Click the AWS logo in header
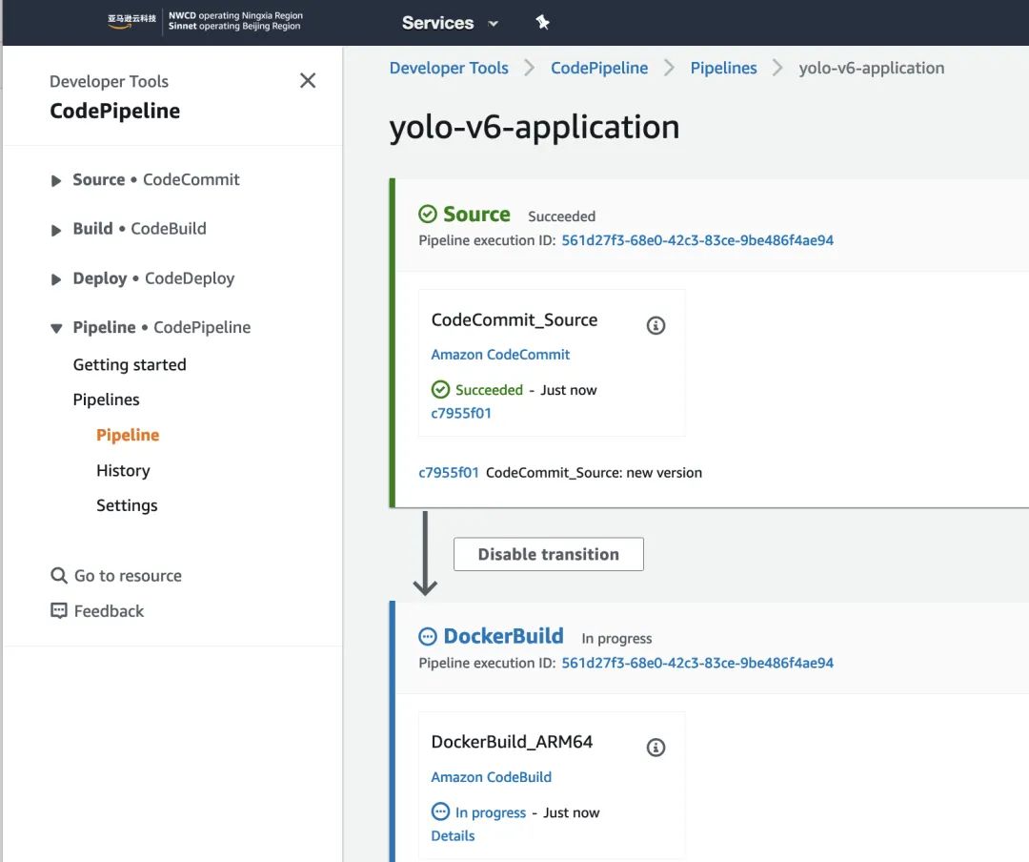 [x=131, y=22]
